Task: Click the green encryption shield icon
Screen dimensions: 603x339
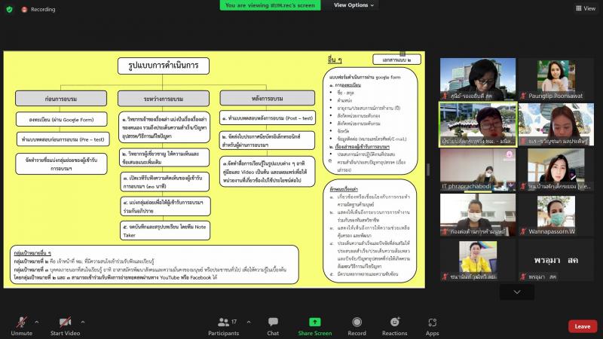Action: point(10,9)
